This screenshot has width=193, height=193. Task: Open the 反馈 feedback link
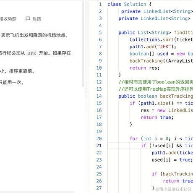33,19
